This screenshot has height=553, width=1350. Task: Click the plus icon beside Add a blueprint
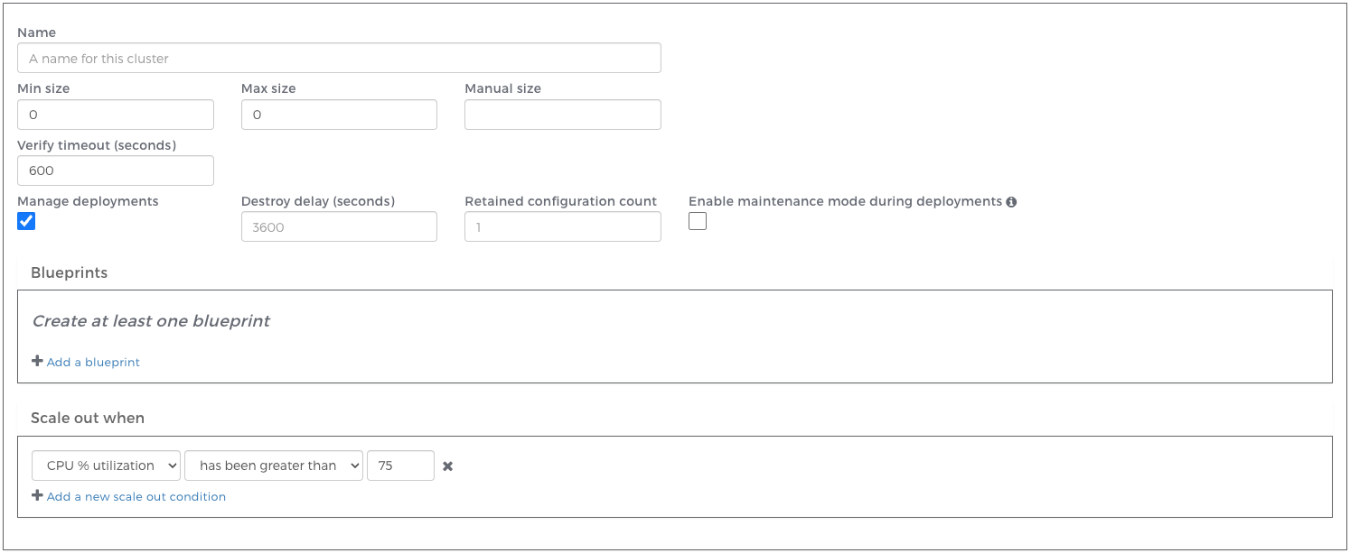pos(37,361)
